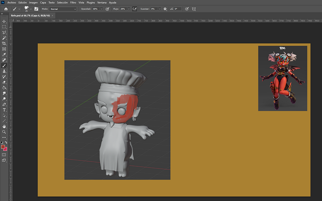Select the Clone Stamp tool
This screenshot has width=322, height=201.
[x=4, y=71]
